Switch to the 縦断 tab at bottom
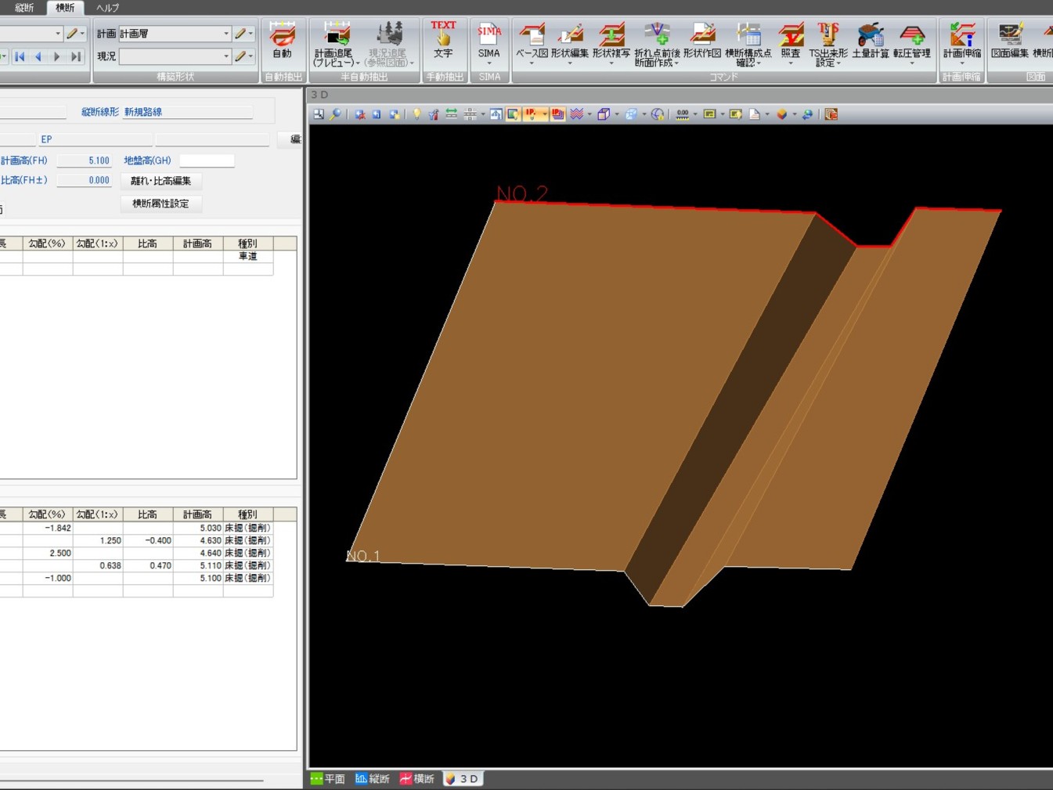 tap(373, 779)
